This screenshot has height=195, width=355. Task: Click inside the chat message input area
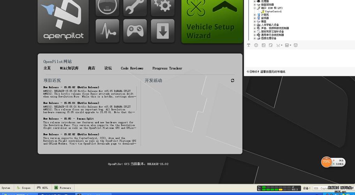299,58
